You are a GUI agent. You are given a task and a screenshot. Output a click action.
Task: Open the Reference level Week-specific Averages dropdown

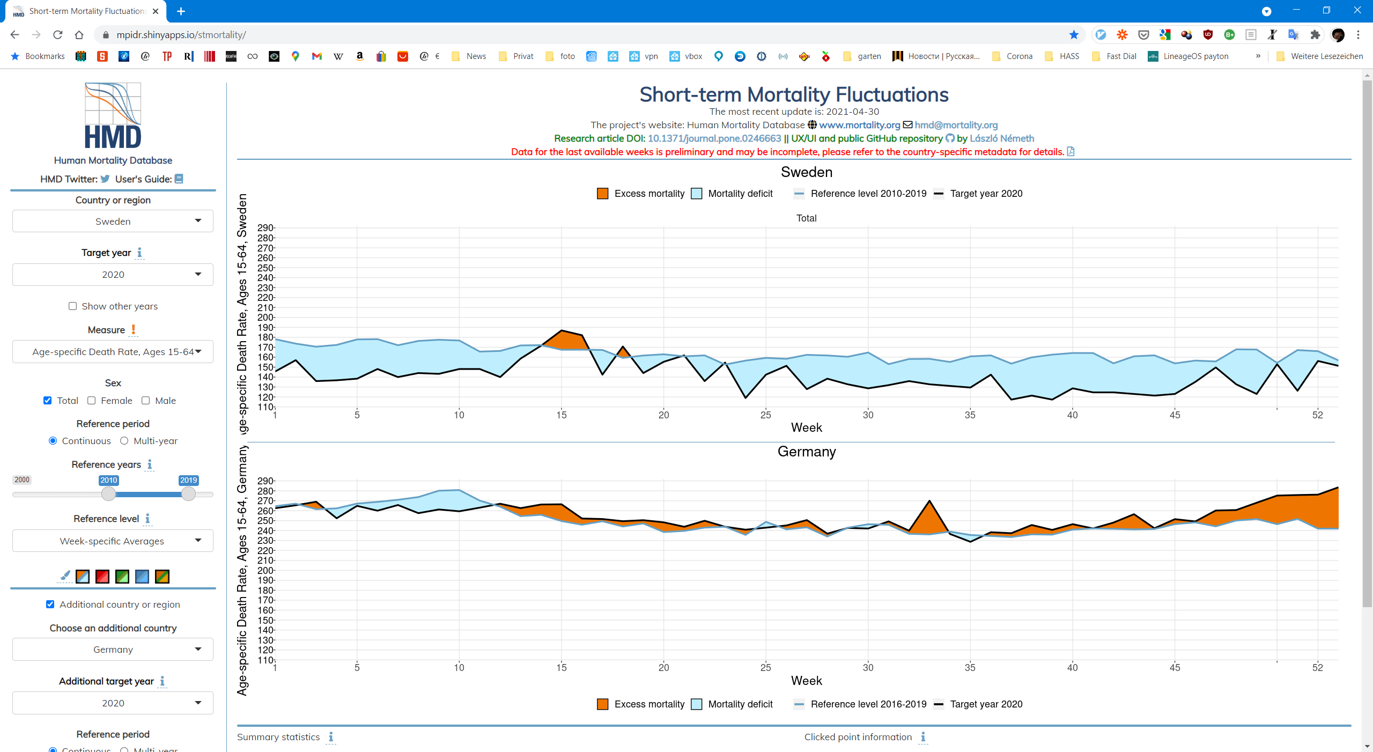coord(113,541)
